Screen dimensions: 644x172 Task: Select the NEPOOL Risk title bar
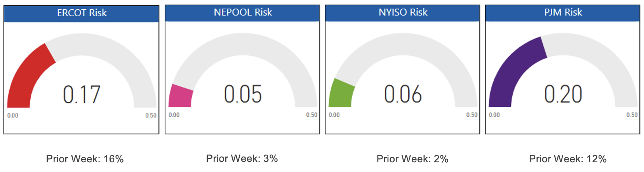tap(243, 12)
